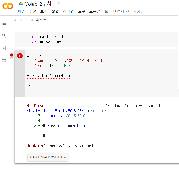Click the arrow-marked line 5 in the traceback
The width and height of the screenshot is (179, 177).
[x=56, y=126]
